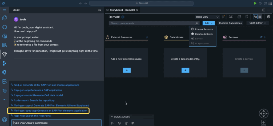Open the source control branch icon
Viewport: 273px width, 126px height.
[5, 63]
